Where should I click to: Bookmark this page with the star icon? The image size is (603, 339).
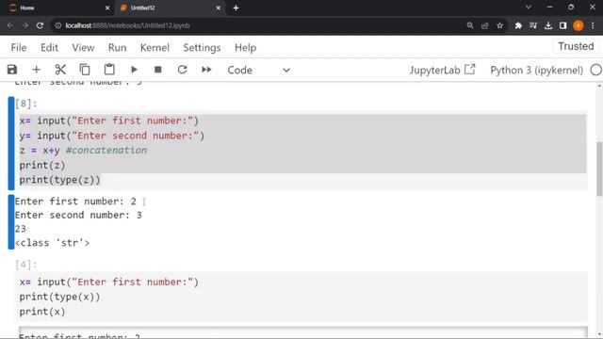(x=499, y=25)
